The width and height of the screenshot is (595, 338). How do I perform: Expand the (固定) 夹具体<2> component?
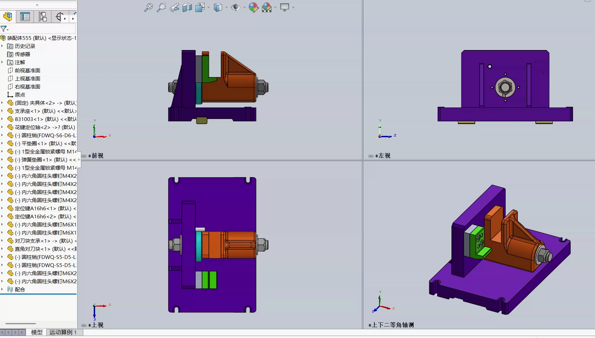click(x=2, y=103)
